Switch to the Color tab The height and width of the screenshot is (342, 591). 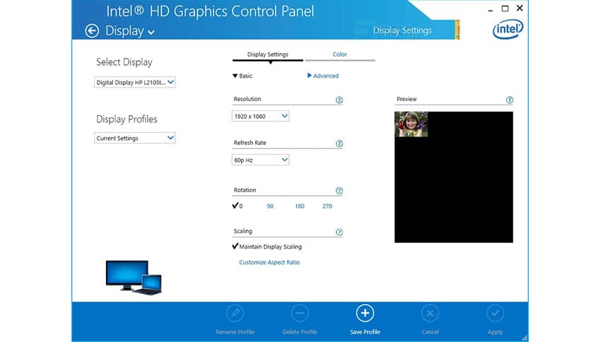[x=339, y=54]
